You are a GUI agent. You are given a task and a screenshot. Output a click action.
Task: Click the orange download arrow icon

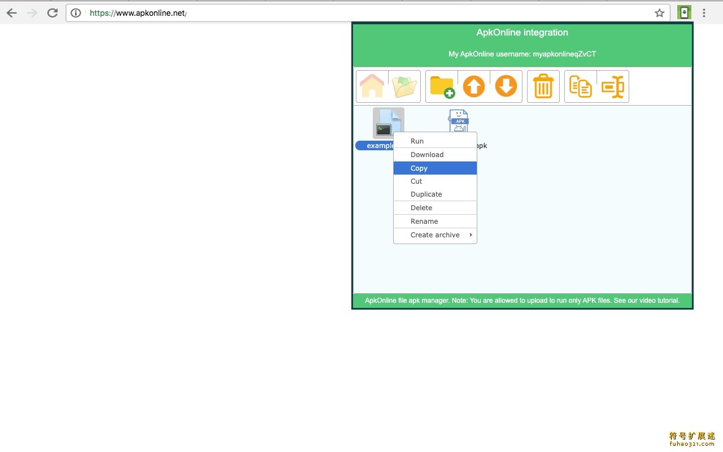pyautogui.click(x=506, y=86)
